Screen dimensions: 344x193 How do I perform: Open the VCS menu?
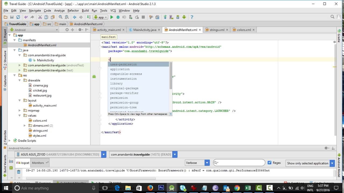[x=113, y=10]
